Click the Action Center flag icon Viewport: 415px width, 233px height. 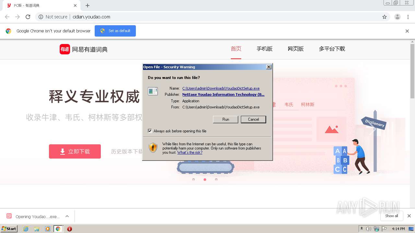pyautogui.click(x=385, y=229)
